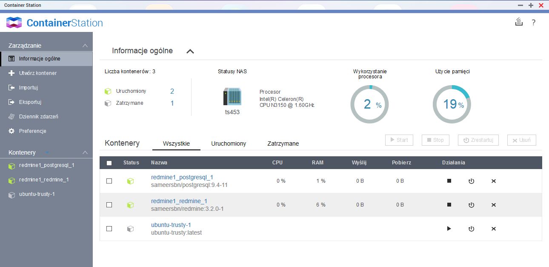Open the redmine1_redmine_1 link in table
The width and height of the screenshot is (549, 267).
coord(179,201)
